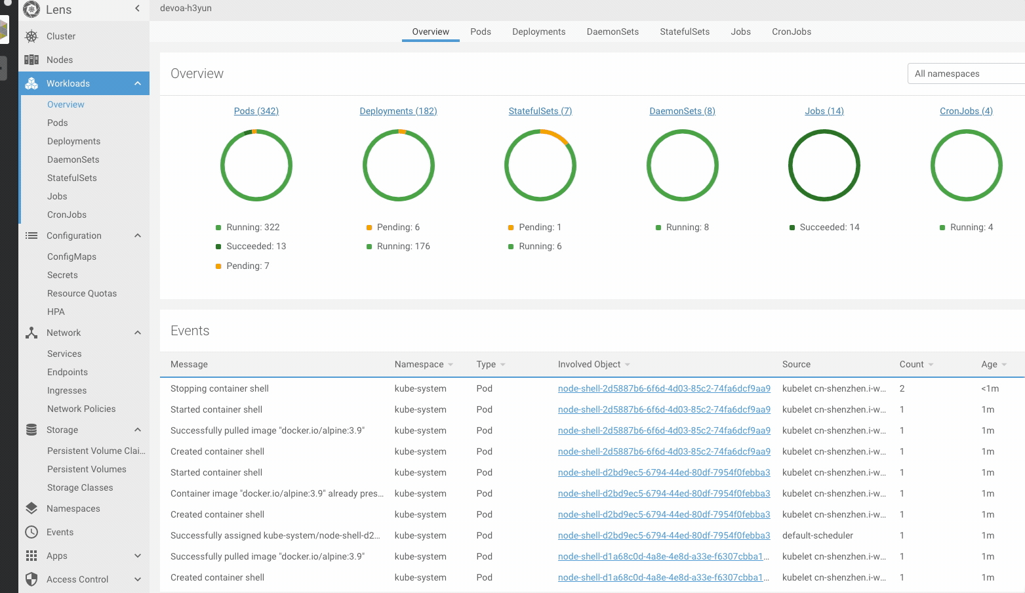
Task: Open the DaemonSets (8) link
Action: (x=683, y=111)
